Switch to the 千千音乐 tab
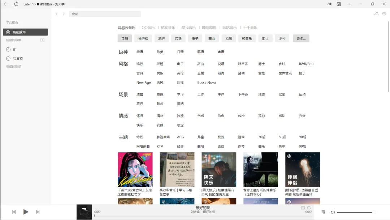Screen dimensions: 390x220 [x=250, y=27]
